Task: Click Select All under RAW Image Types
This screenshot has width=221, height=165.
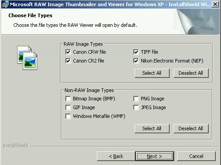Action: click(152, 73)
